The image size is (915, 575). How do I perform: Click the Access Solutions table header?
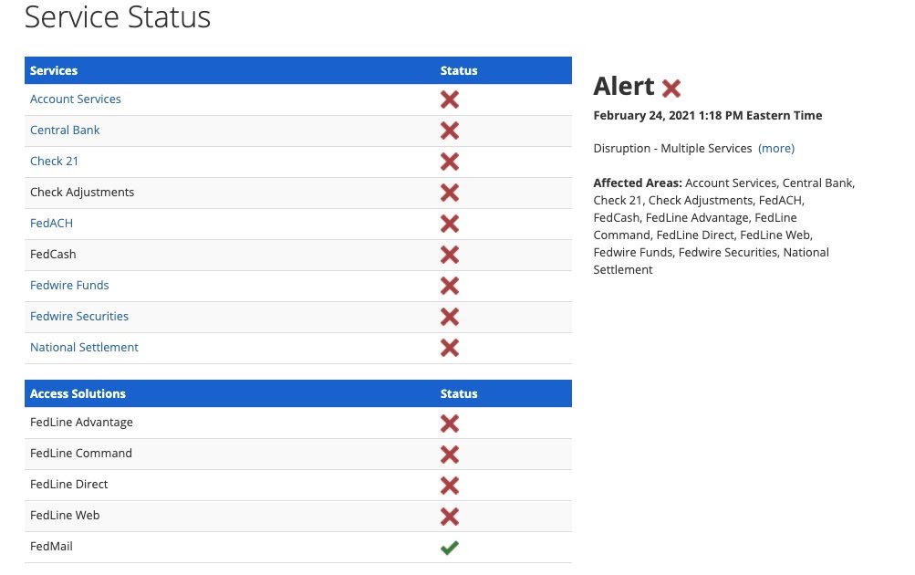click(78, 393)
